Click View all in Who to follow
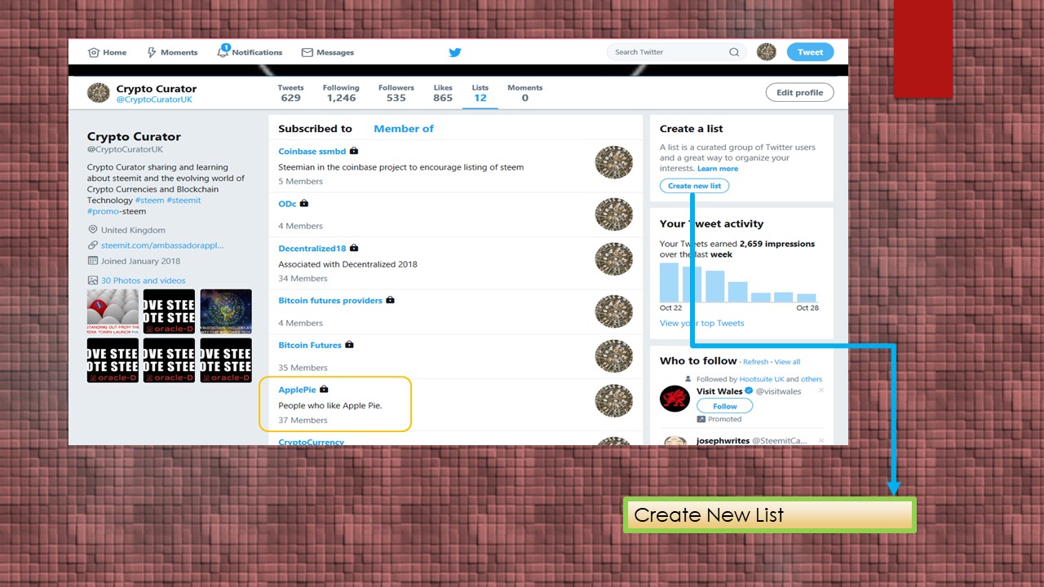The height and width of the screenshot is (587, 1044). point(787,362)
